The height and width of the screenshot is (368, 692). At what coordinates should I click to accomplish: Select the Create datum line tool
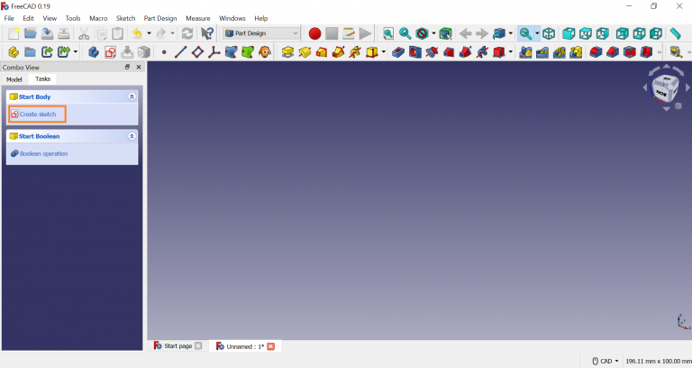pos(179,52)
